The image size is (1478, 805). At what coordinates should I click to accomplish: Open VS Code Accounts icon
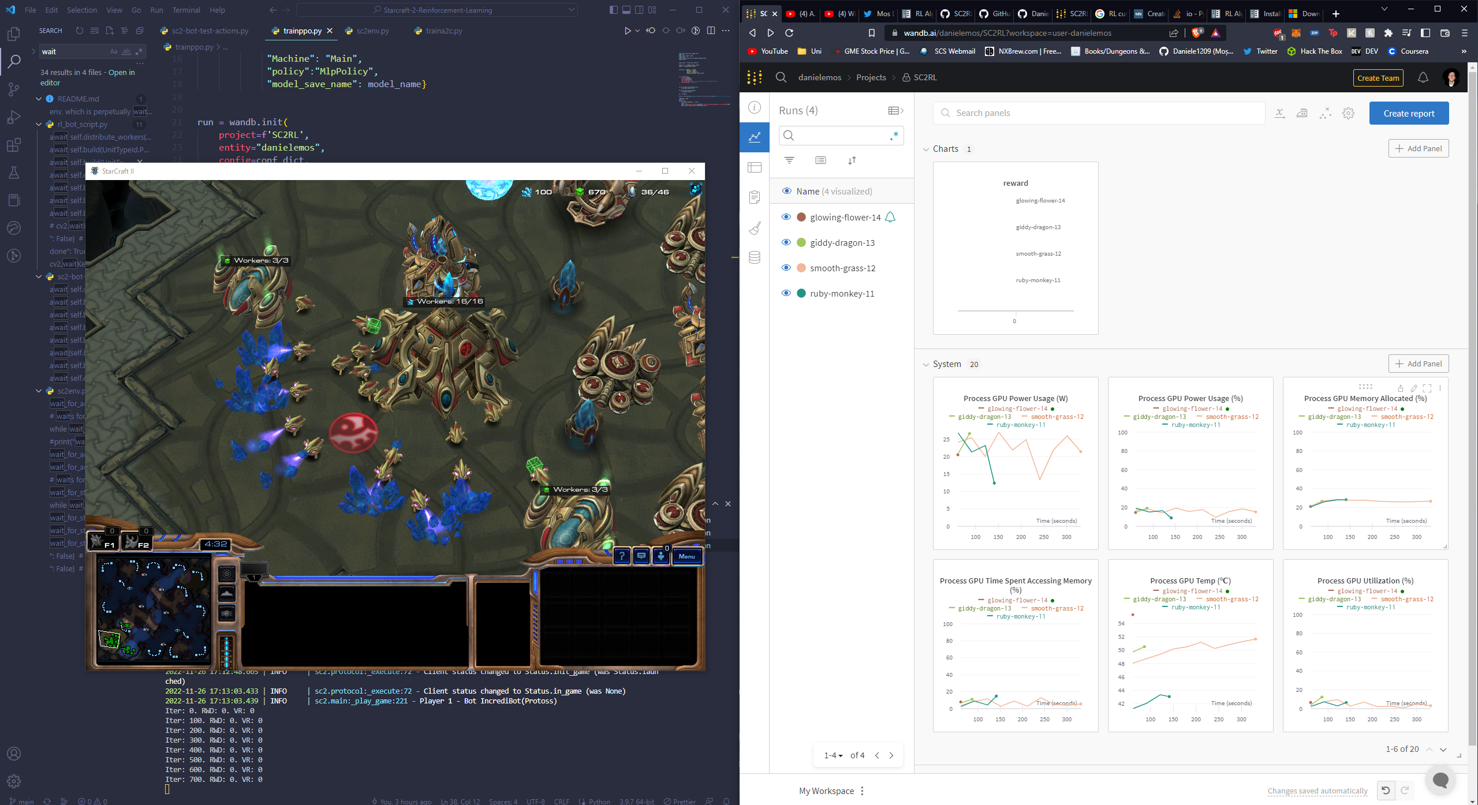14,754
